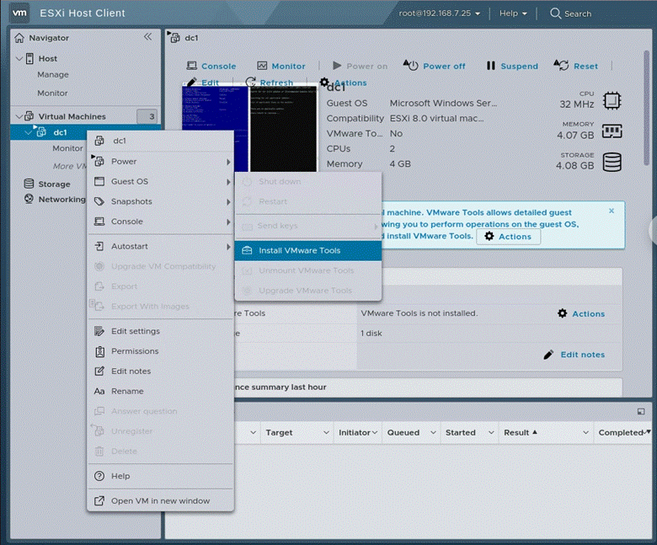Click the vm logo icon
The width and height of the screenshot is (657, 545).
(x=19, y=13)
